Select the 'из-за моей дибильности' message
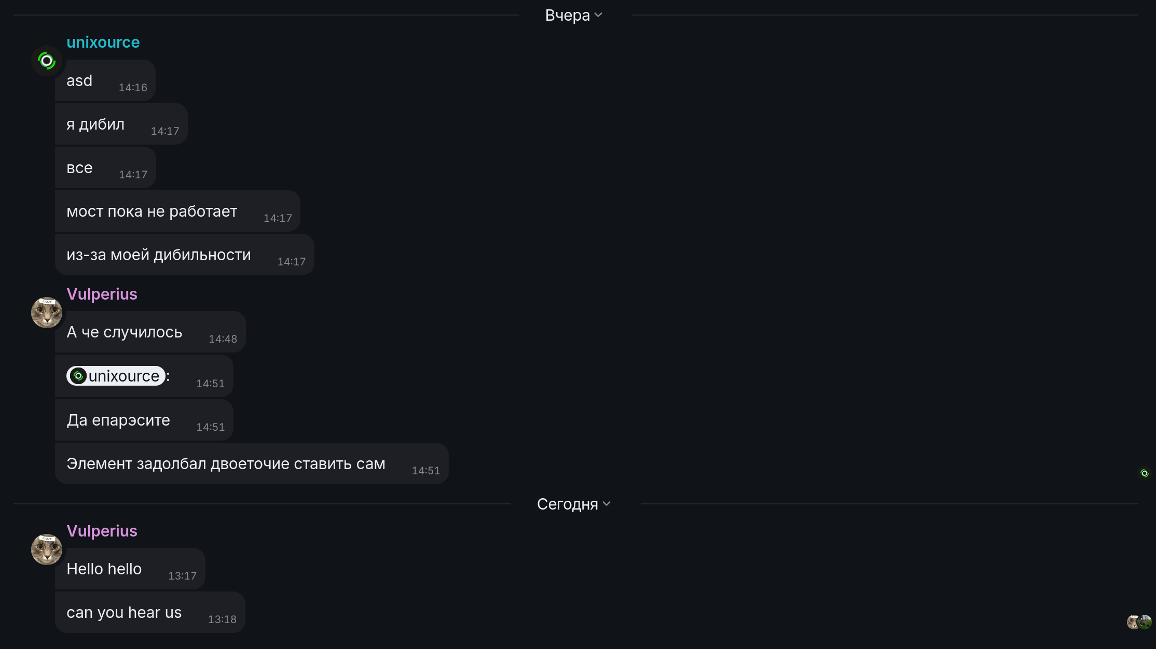 point(185,255)
